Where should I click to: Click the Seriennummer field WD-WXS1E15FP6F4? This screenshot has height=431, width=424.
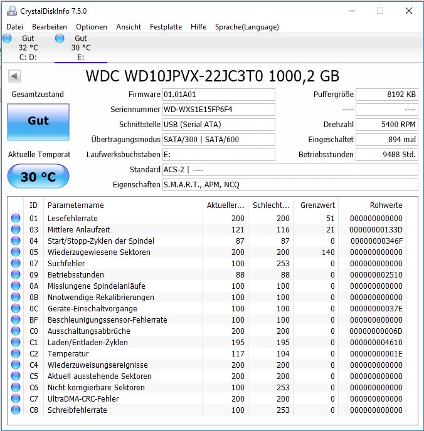click(219, 110)
